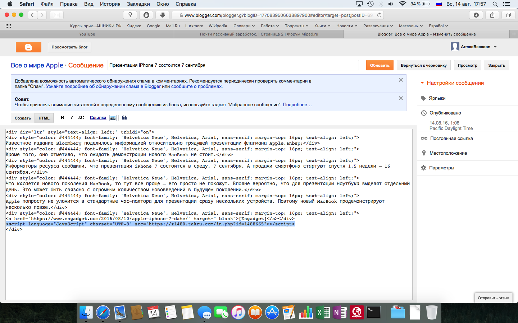Click the shield extension icon in the toolbar
Viewport: 518px width, 323px height.
(x=146, y=15)
